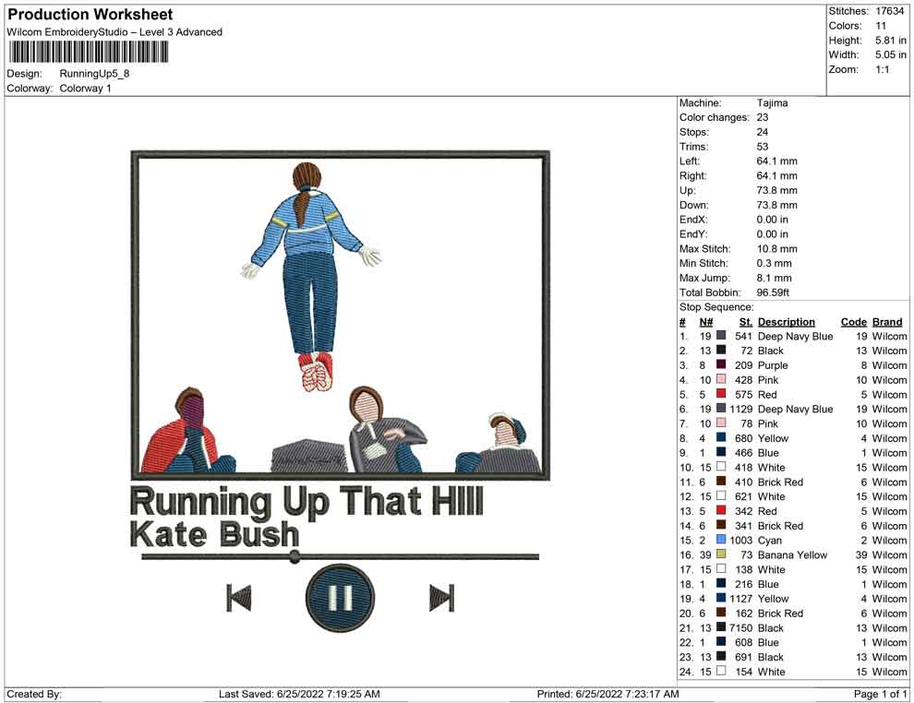Viewport: 914px width, 703px height.
Task: Click the Stop Sequence label
Action: tap(716, 307)
